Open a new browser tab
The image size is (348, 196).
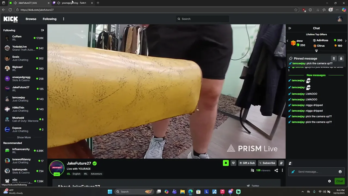pos(98,3)
